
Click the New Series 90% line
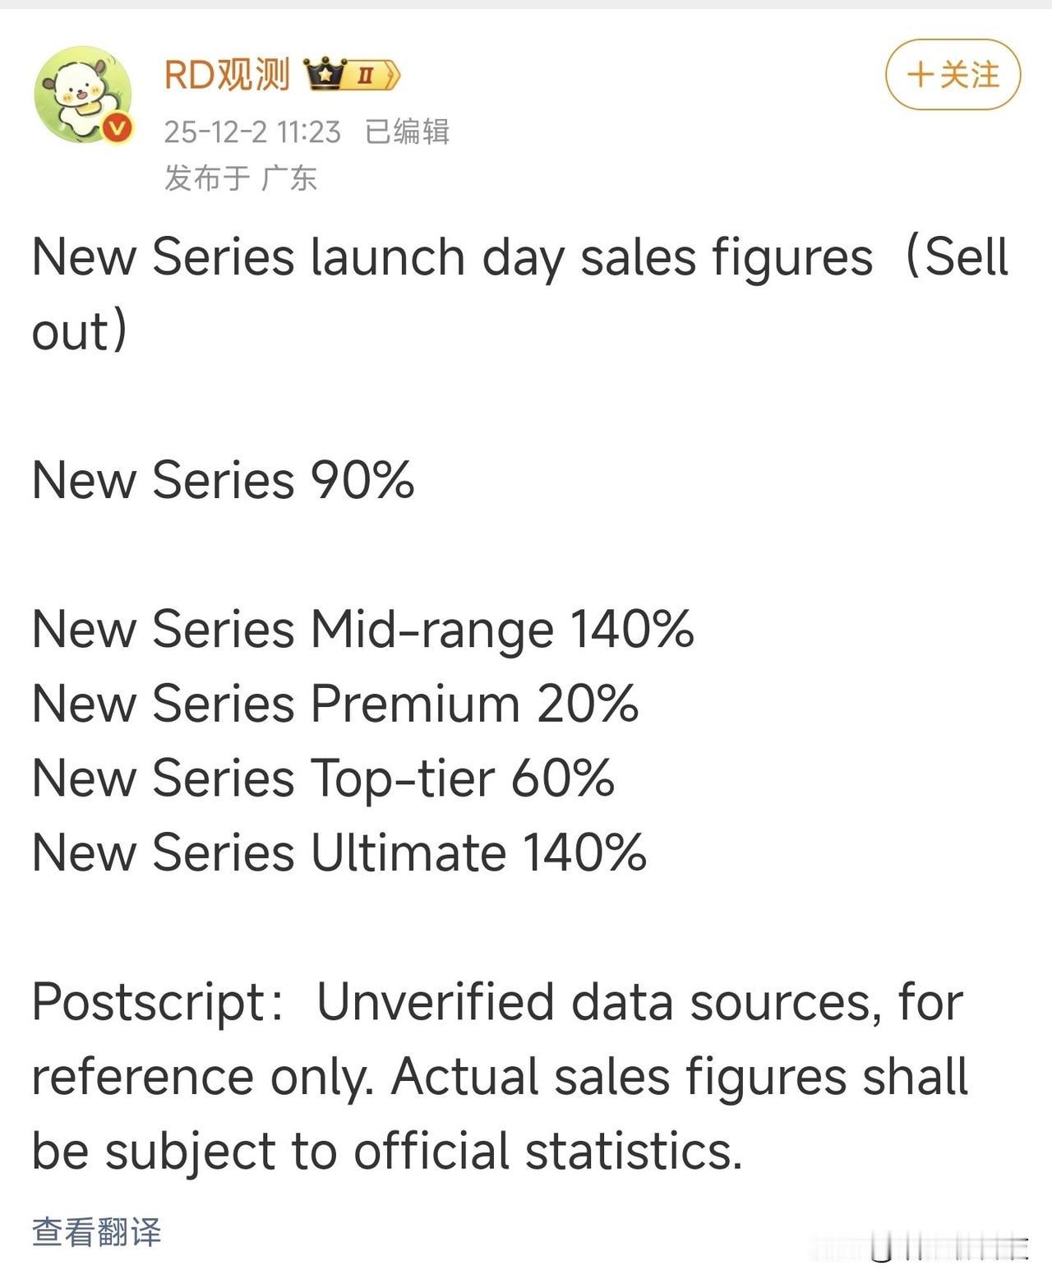pyautogui.click(x=223, y=480)
